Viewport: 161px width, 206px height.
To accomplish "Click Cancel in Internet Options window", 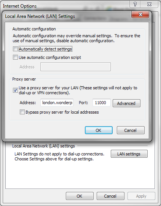I will pos(110,196).
